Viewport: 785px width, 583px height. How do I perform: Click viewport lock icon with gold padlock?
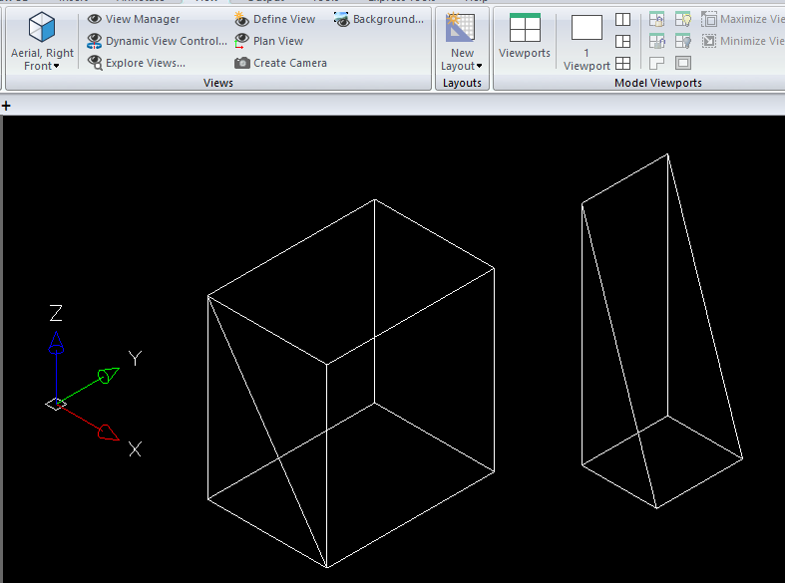point(657,19)
